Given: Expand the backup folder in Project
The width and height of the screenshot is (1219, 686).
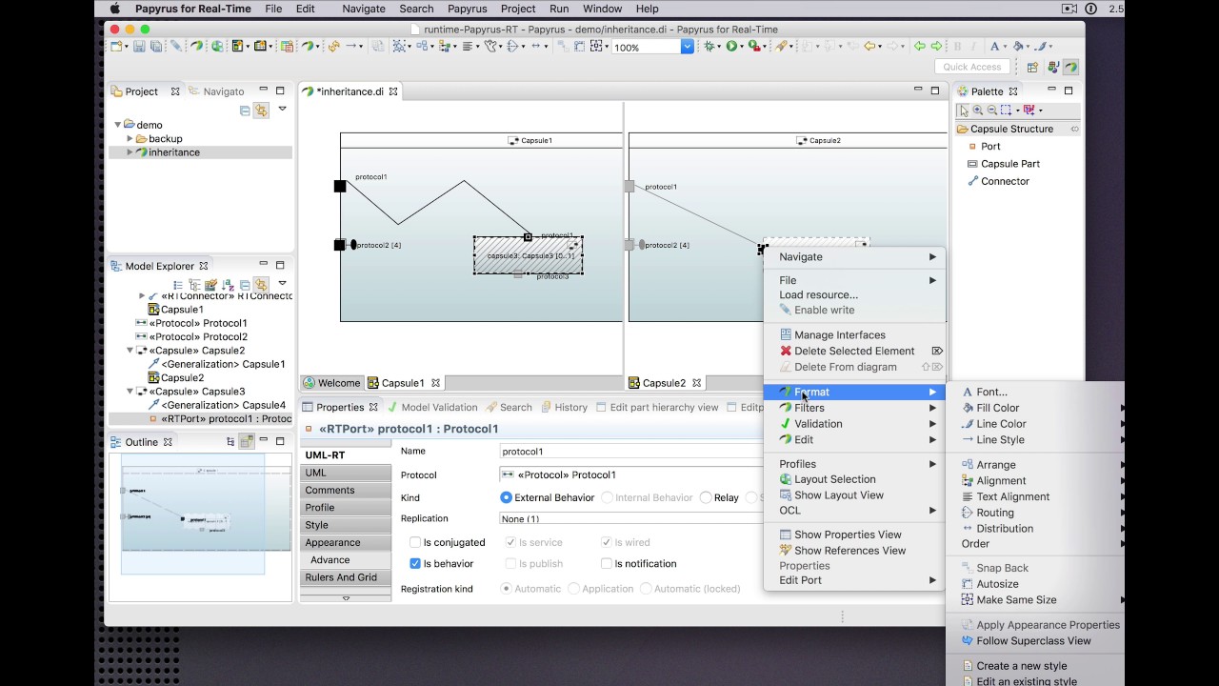Looking at the screenshot, I should (130, 139).
